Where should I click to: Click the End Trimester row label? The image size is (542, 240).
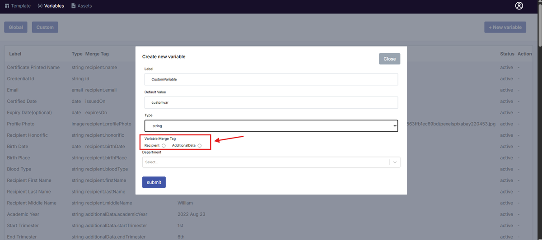[22, 236]
